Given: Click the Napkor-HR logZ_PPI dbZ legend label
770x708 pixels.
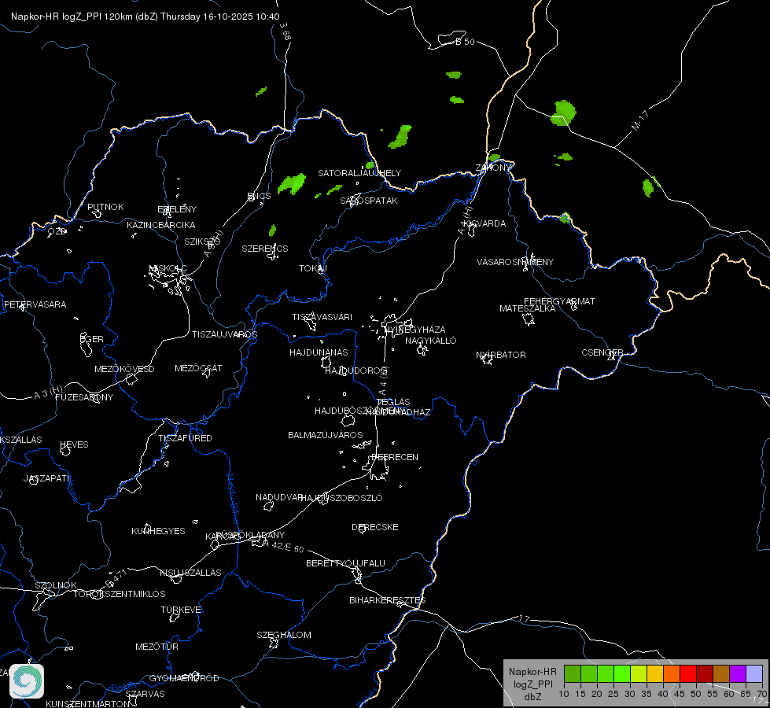Looking at the screenshot, I should [532, 684].
